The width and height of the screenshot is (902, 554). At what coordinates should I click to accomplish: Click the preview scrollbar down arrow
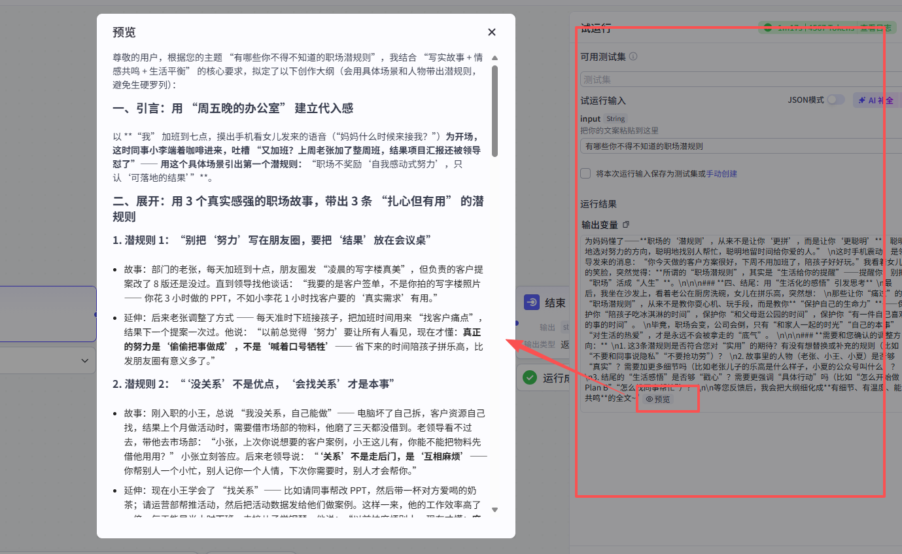[495, 510]
